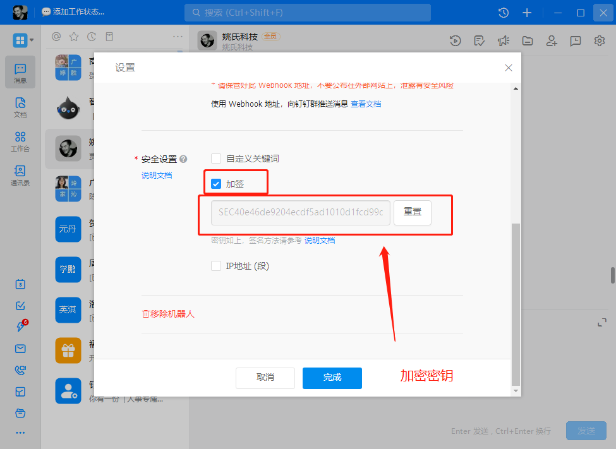Click the settings dialog scrollbar thumb
Screen dimensions: 616x449
click(516, 304)
